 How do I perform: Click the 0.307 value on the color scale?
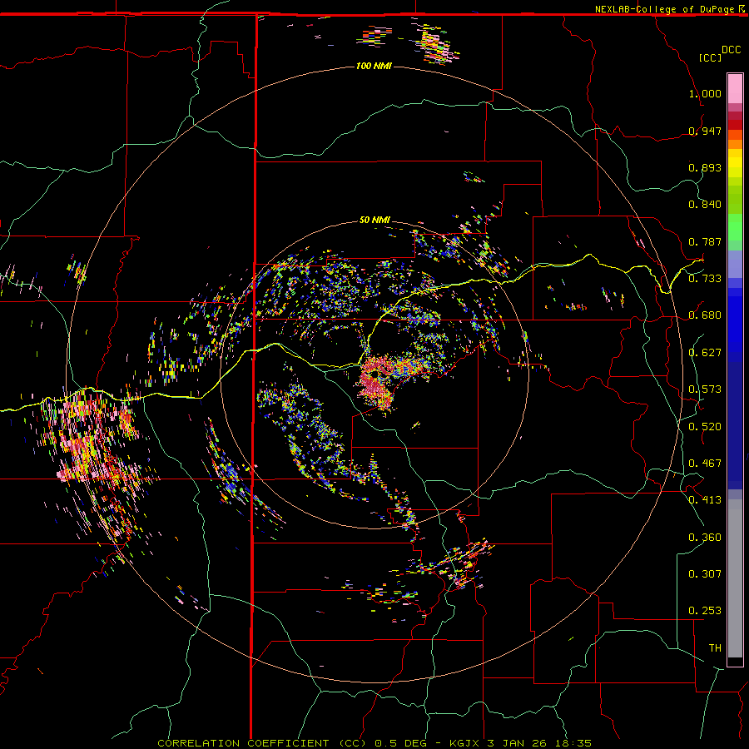(705, 574)
